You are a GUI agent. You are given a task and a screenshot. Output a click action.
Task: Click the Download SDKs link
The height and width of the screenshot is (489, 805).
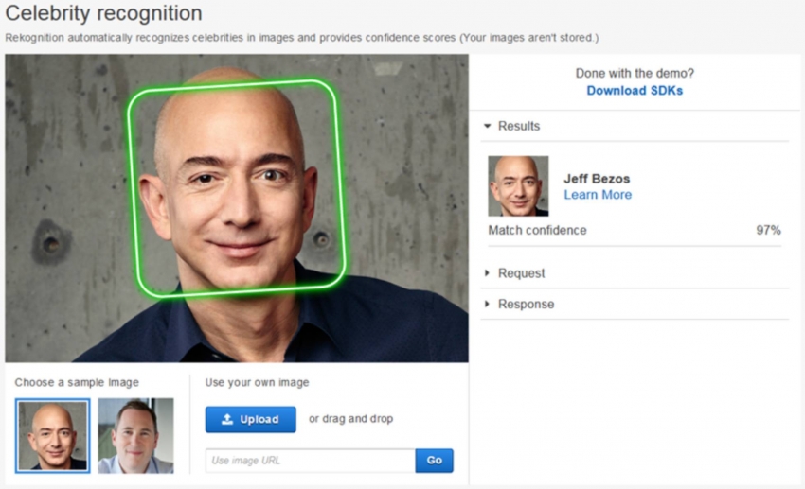click(x=634, y=91)
